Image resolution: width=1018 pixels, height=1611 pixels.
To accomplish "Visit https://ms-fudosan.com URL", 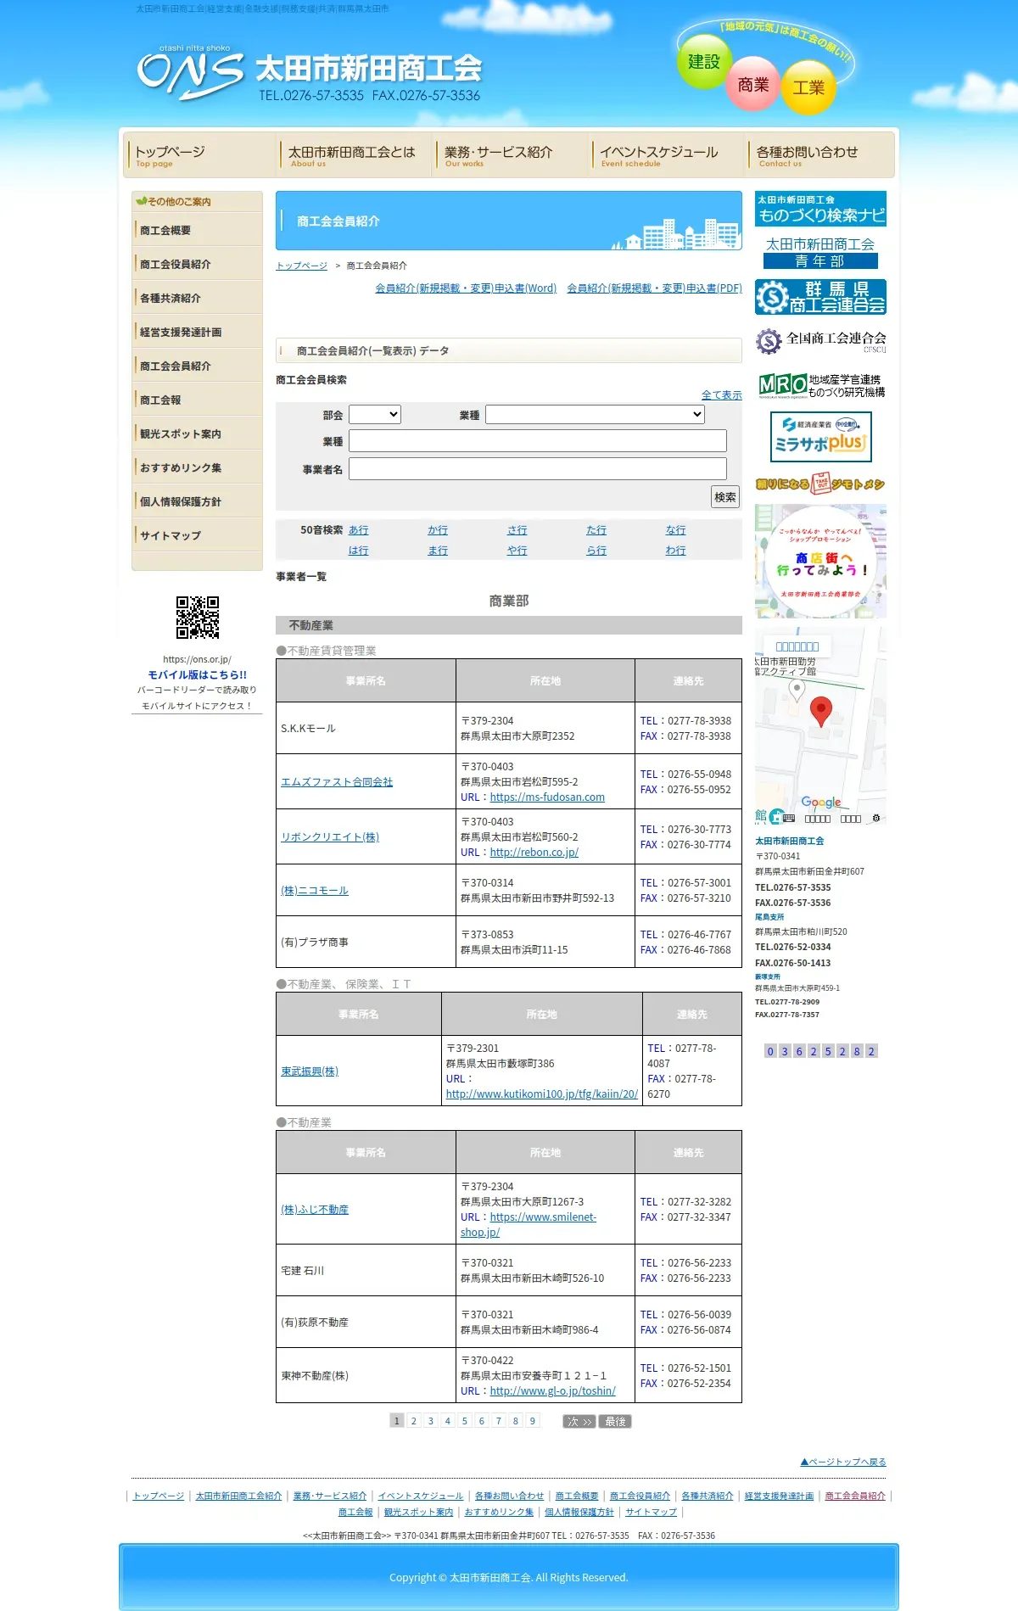I will point(547,797).
